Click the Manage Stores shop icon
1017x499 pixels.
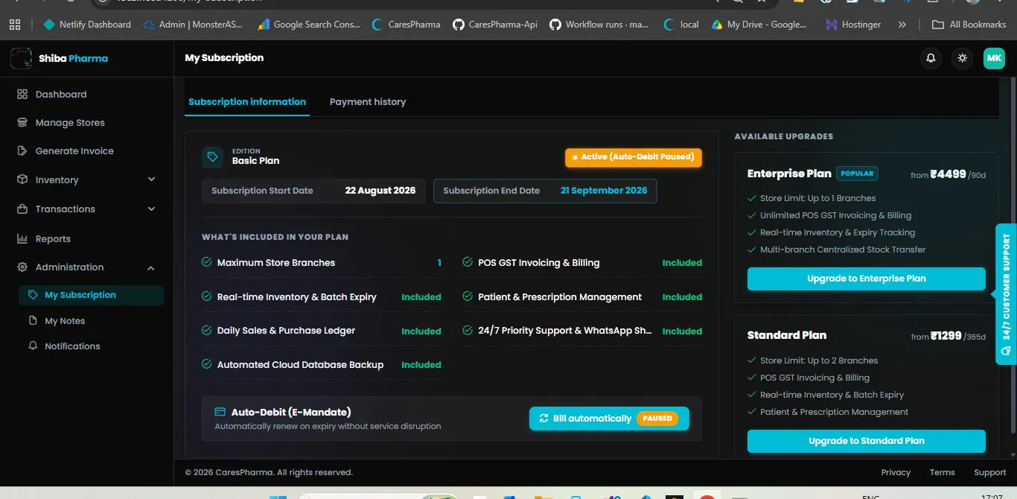(22, 123)
